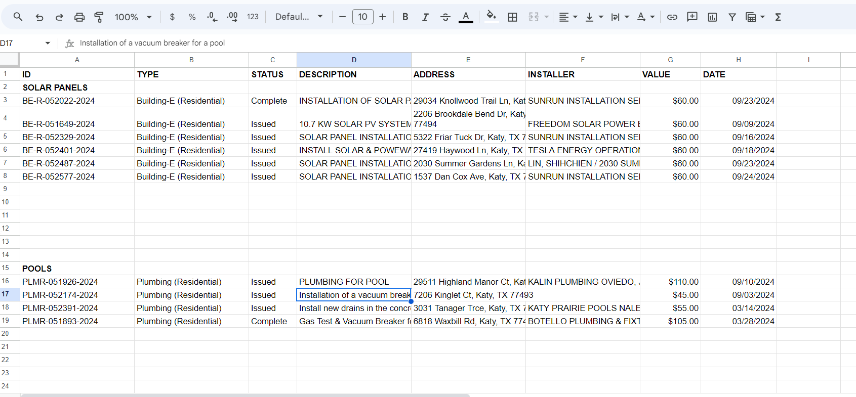The image size is (856, 397).
Task: Select the DESCRIPTION header cell
Action: coord(354,74)
